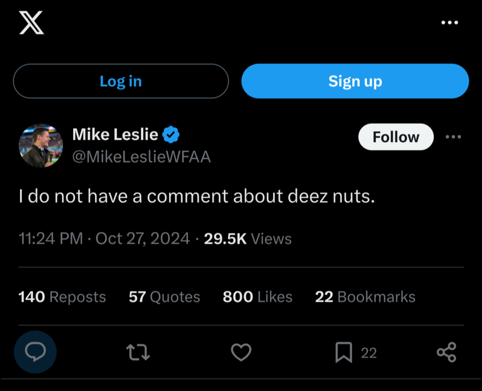Open the 140 Reposts list
This screenshot has width=482, height=391.
coord(62,297)
